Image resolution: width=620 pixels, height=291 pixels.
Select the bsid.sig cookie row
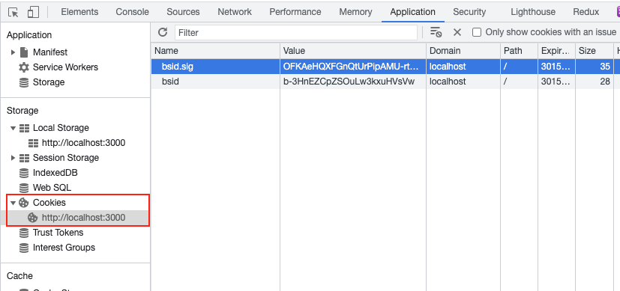(385, 67)
